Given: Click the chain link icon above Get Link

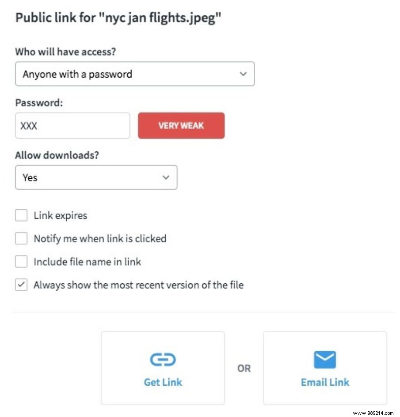Looking at the screenshot, I should pyautogui.click(x=163, y=359).
